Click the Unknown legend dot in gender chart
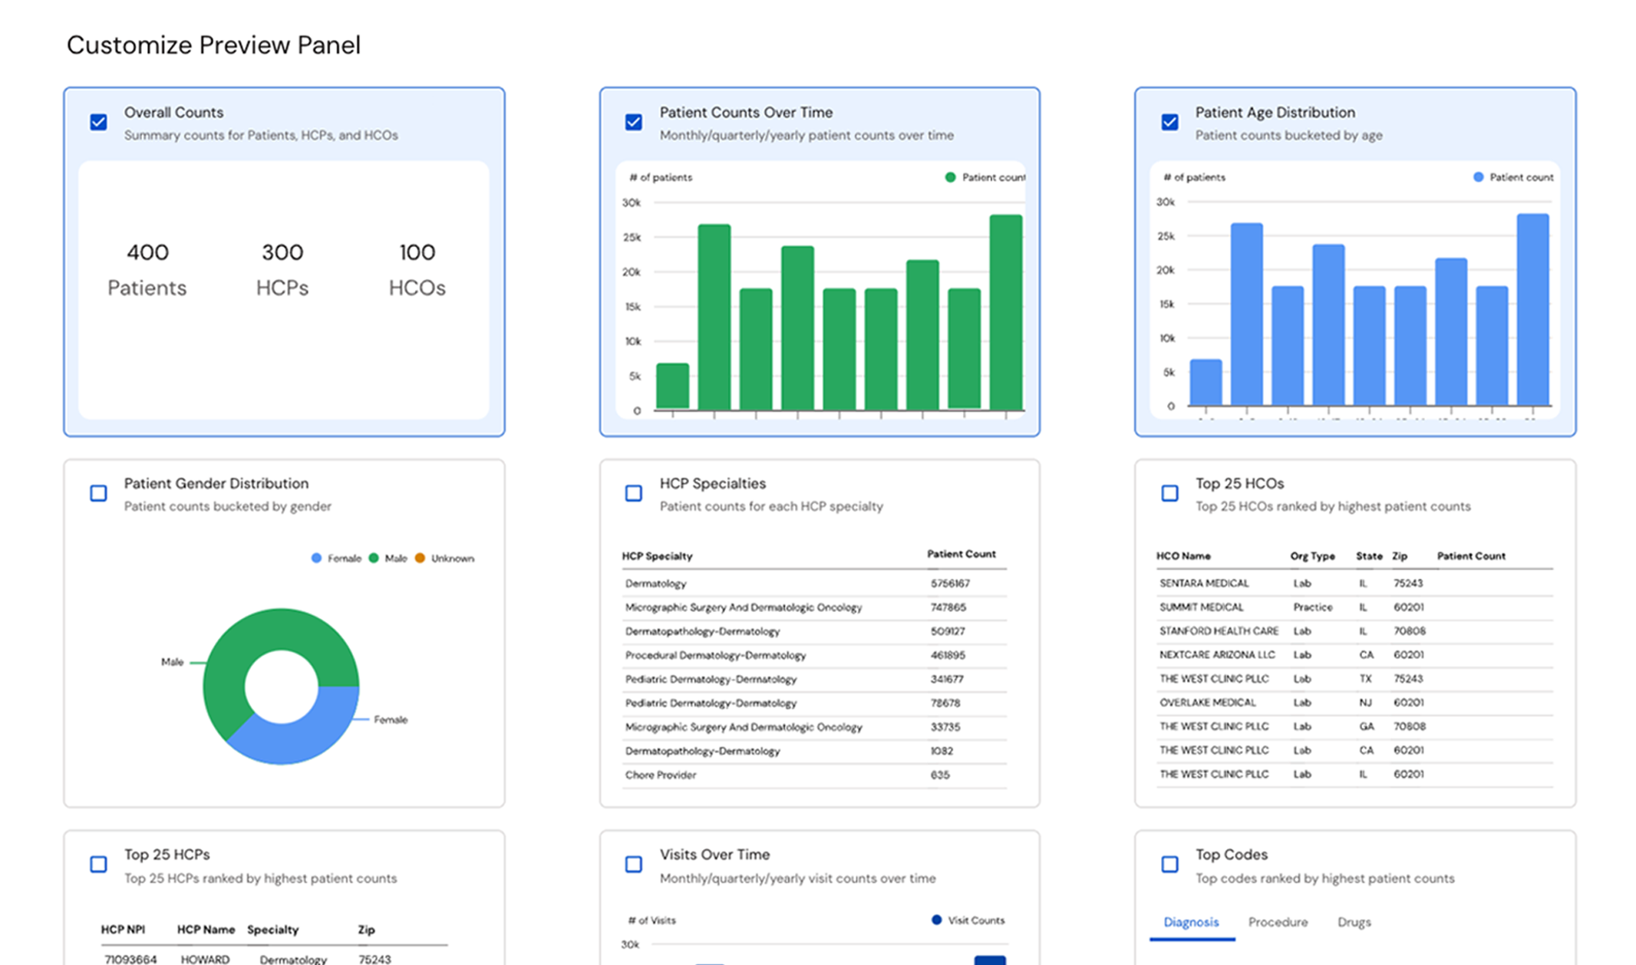The height and width of the screenshot is (965, 1636). 420,558
